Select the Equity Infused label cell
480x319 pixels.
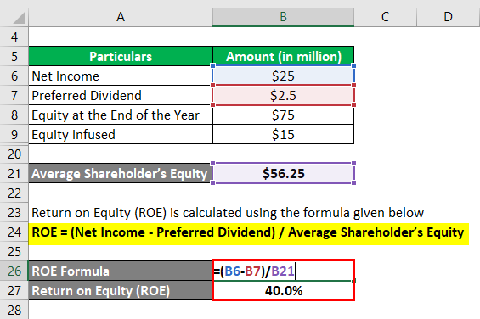(x=121, y=135)
